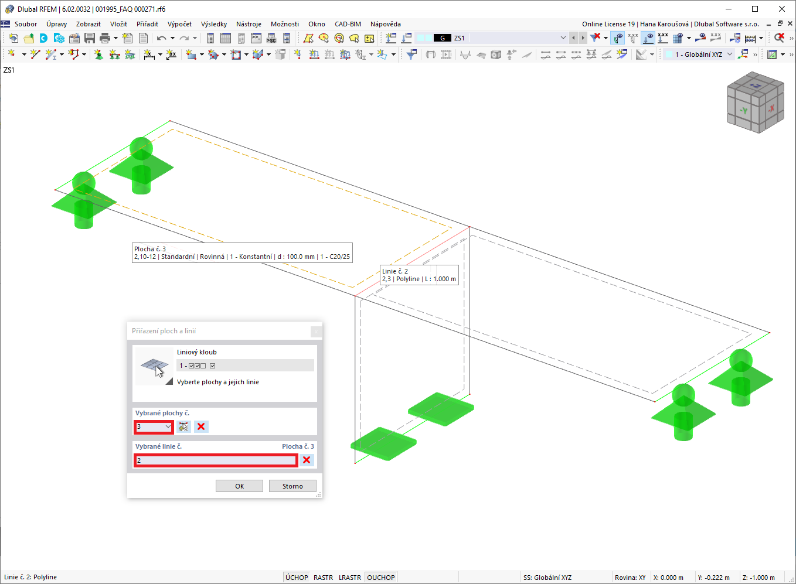Open the Dlubal cloud icon
Screen dimensions: 796x584
click(x=44, y=38)
